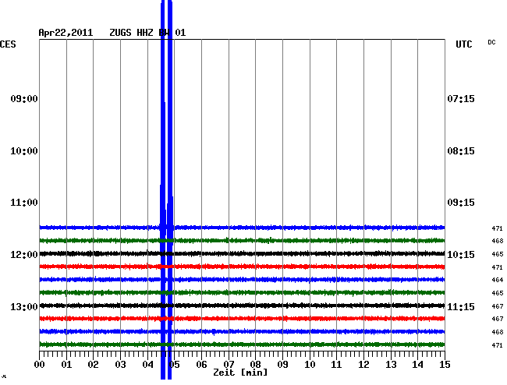This screenshot has height=385, width=507.
Task: Select minute label 07 on time axis
Action: [229, 365]
